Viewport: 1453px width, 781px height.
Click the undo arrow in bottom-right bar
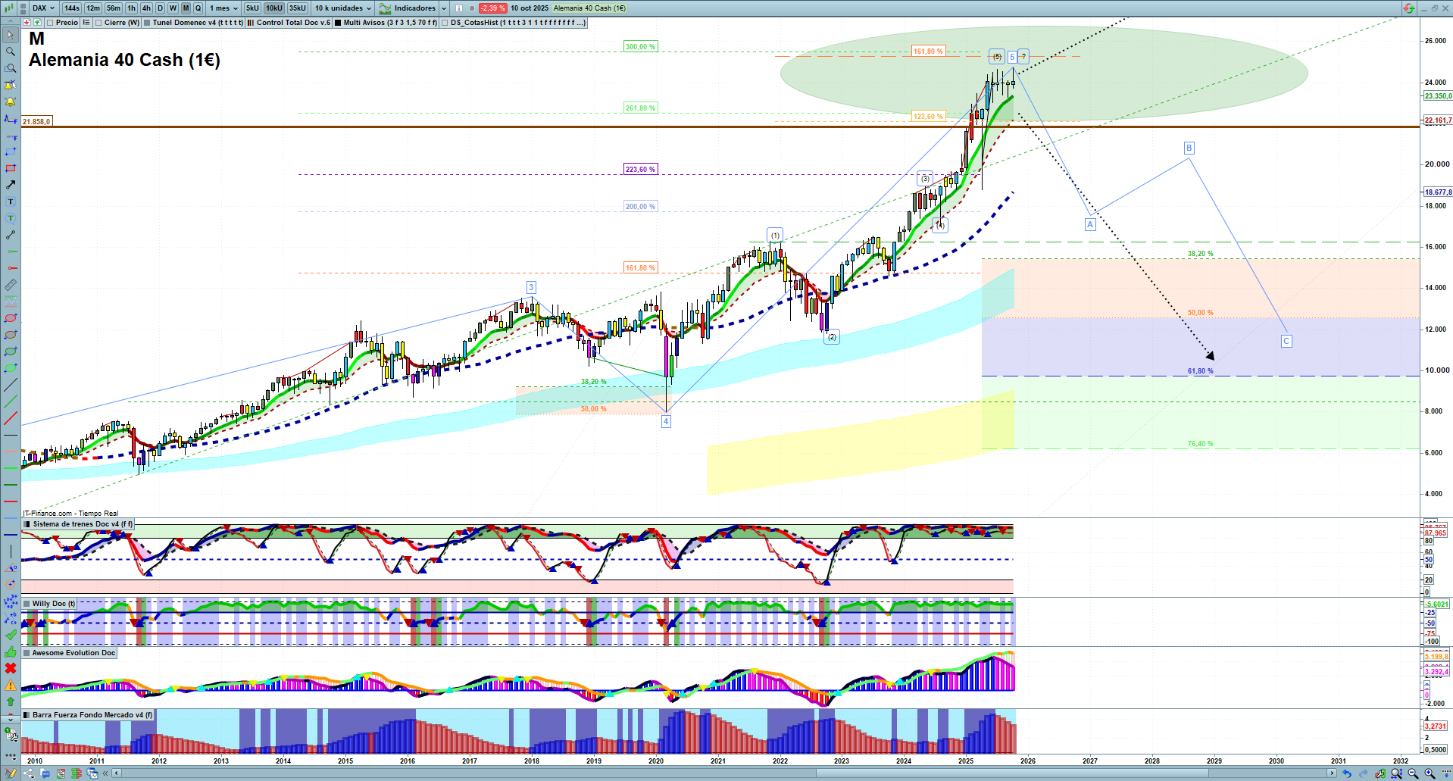point(1346,773)
